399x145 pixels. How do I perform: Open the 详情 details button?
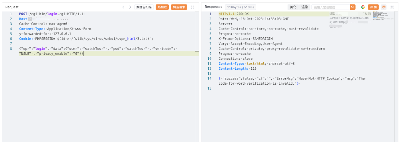click(373, 7)
